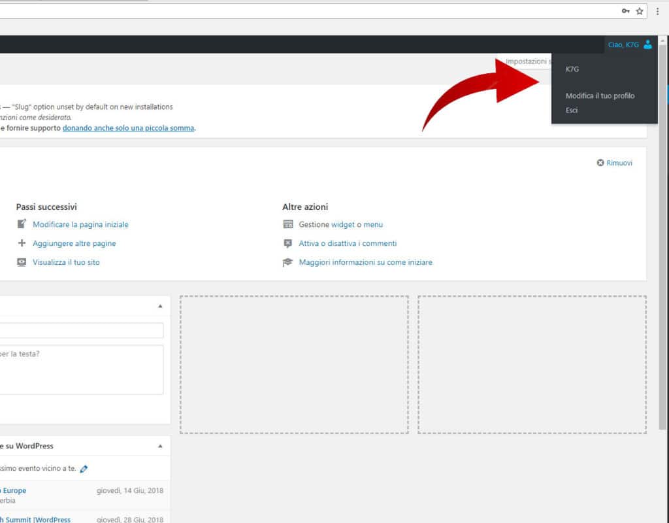Click the plus icon beside Aggiungere altre pagine
The width and height of the screenshot is (669, 523).
click(22, 243)
